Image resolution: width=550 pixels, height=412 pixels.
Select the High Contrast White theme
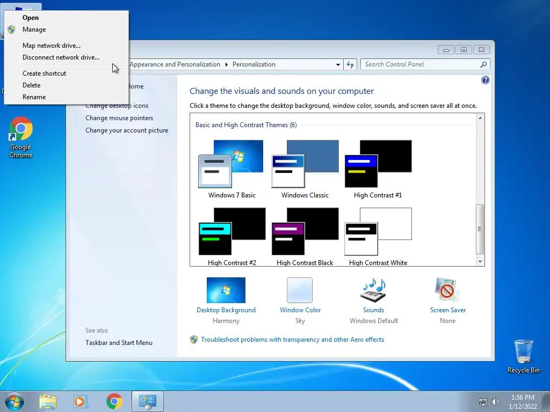pos(378,237)
